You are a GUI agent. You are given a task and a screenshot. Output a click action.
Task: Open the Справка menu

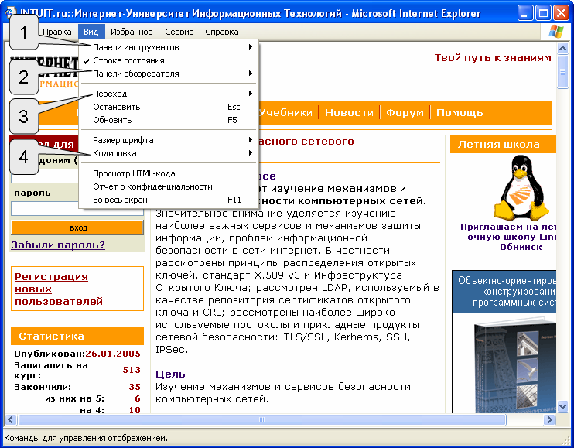[x=222, y=32]
